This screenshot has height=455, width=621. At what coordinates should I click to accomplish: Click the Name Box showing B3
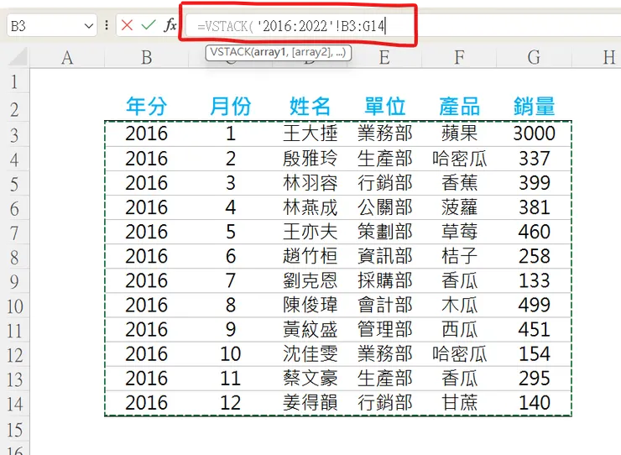tap(51, 26)
